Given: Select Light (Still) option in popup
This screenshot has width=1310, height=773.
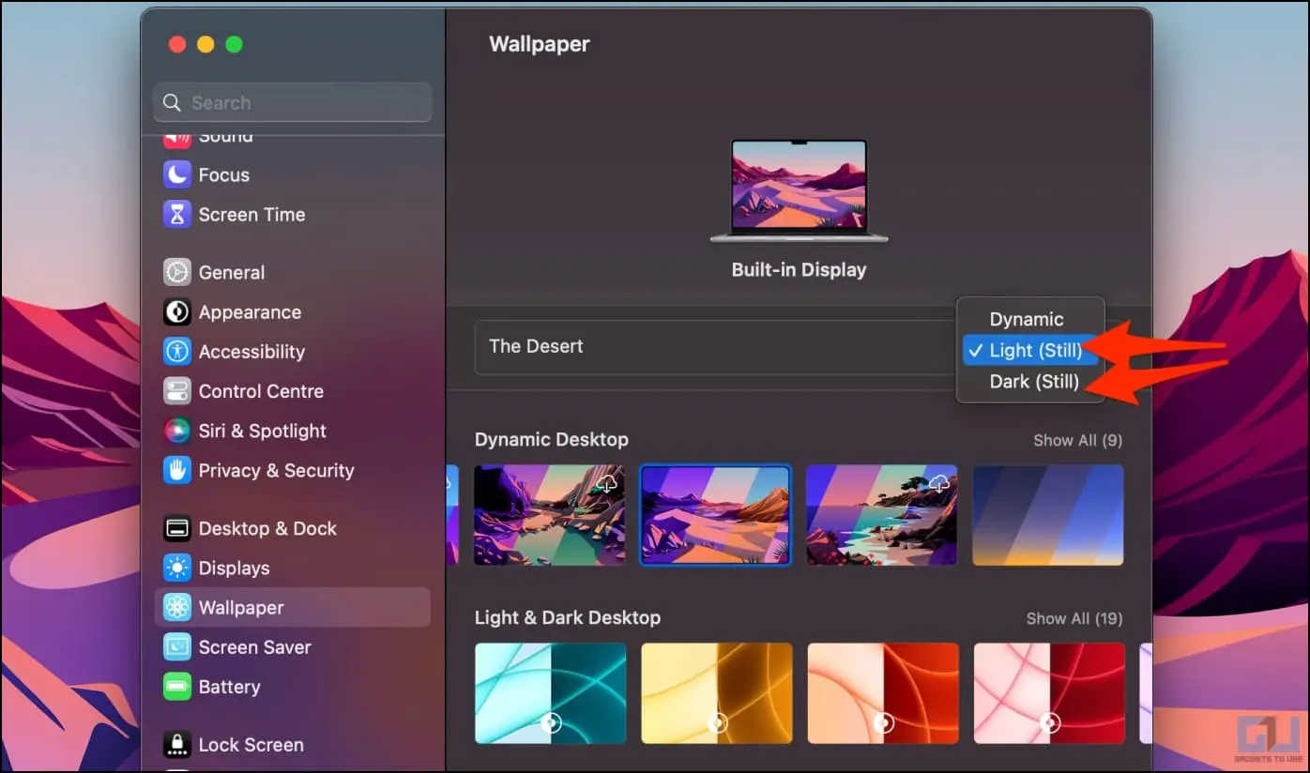Looking at the screenshot, I should (1030, 351).
